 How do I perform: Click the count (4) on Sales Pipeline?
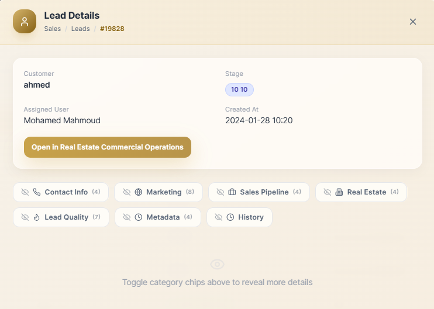[x=297, y=192]
